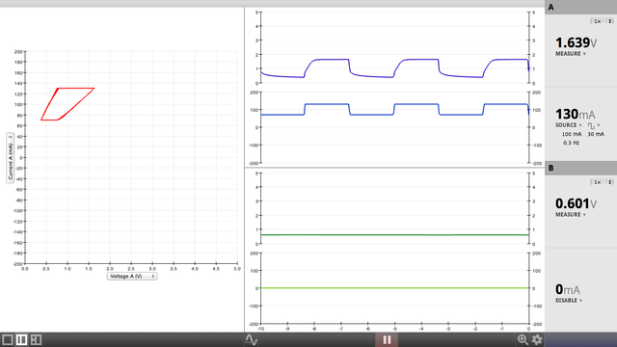This screenshot has width=617, height=347.
Task: Choose the three-pane layout icon
Action: click(x=36, y=339)
